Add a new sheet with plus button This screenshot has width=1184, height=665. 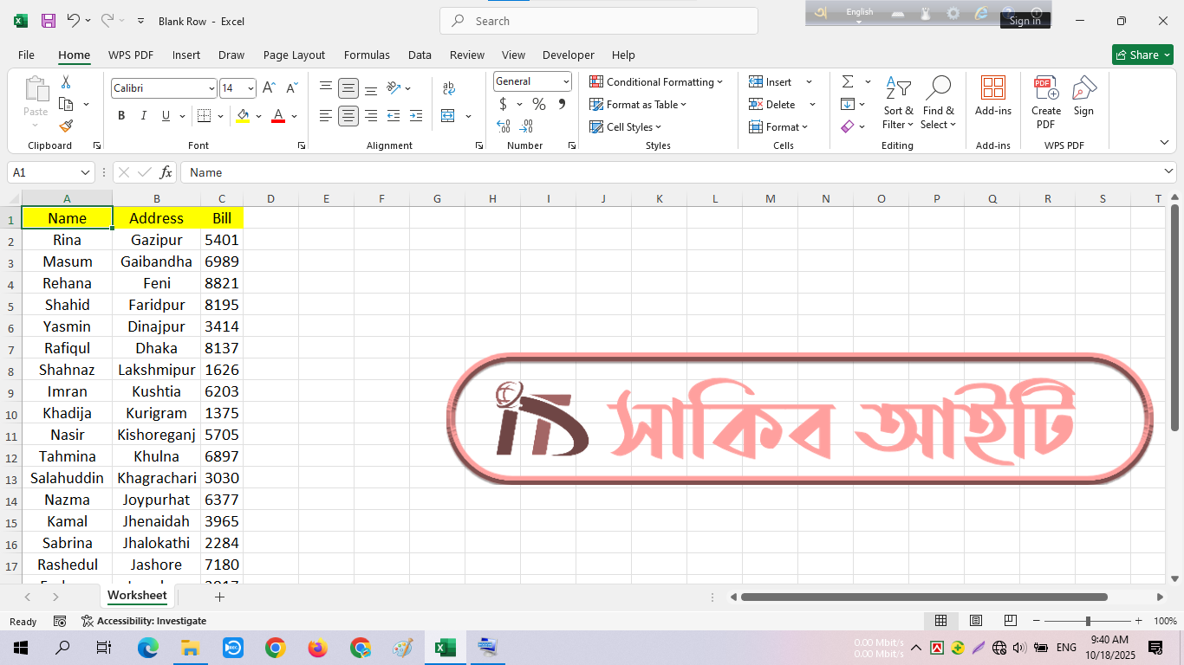tap(219, 597)
